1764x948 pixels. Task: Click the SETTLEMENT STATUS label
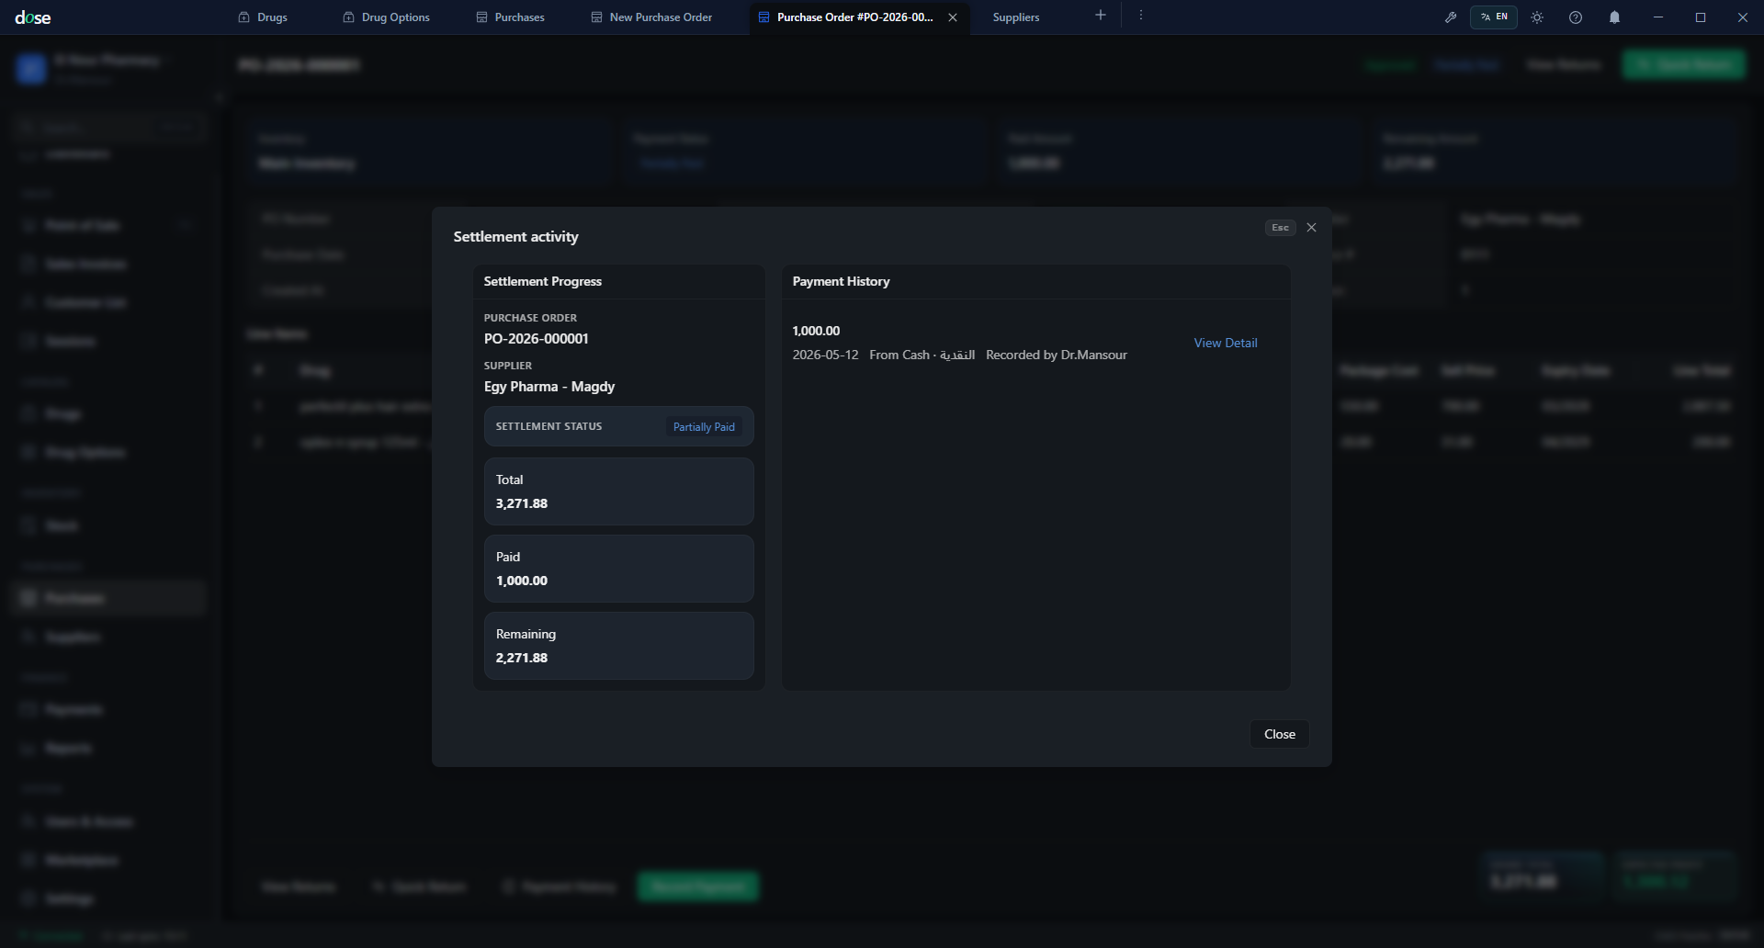pyautogui.click(x=548, y=426)
